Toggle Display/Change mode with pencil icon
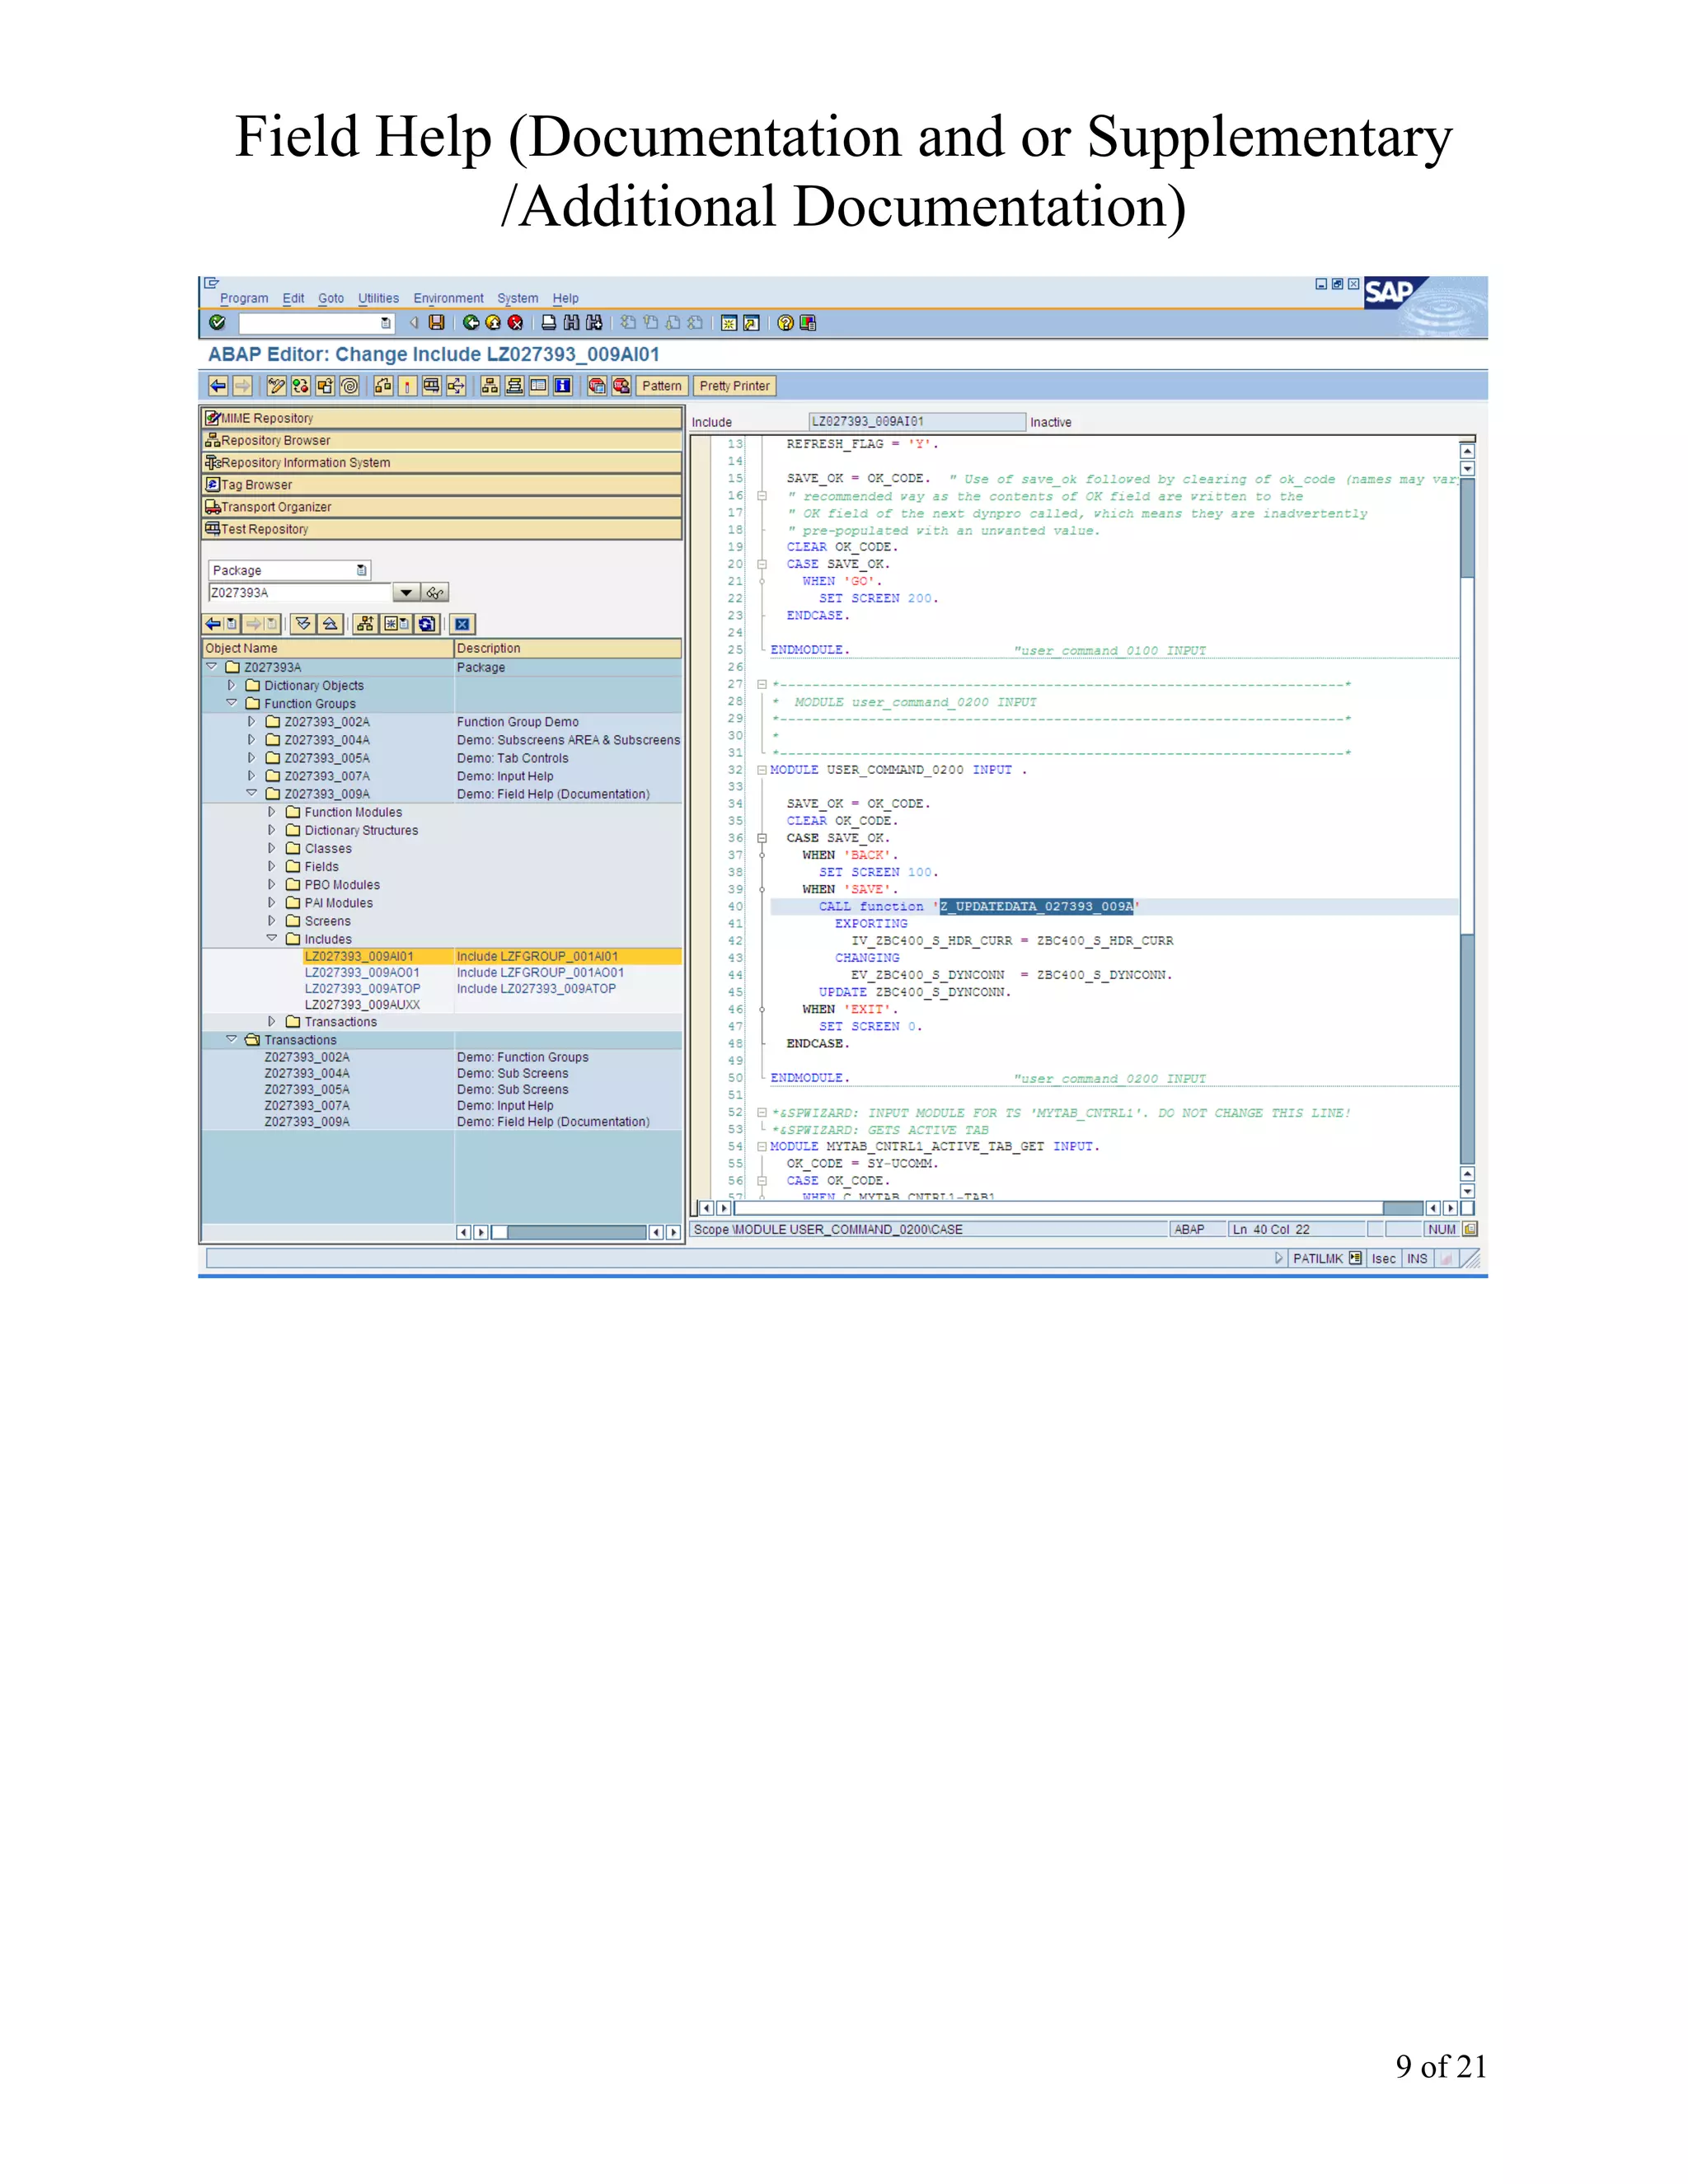 tap(276, 386)
